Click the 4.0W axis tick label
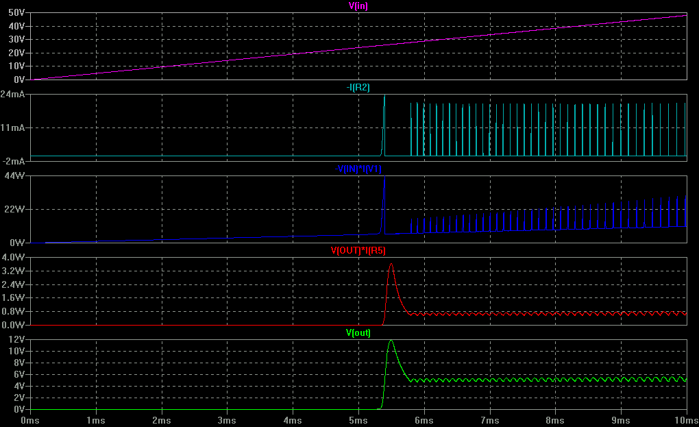Viewport: 699px width, 427px height. 14,257
